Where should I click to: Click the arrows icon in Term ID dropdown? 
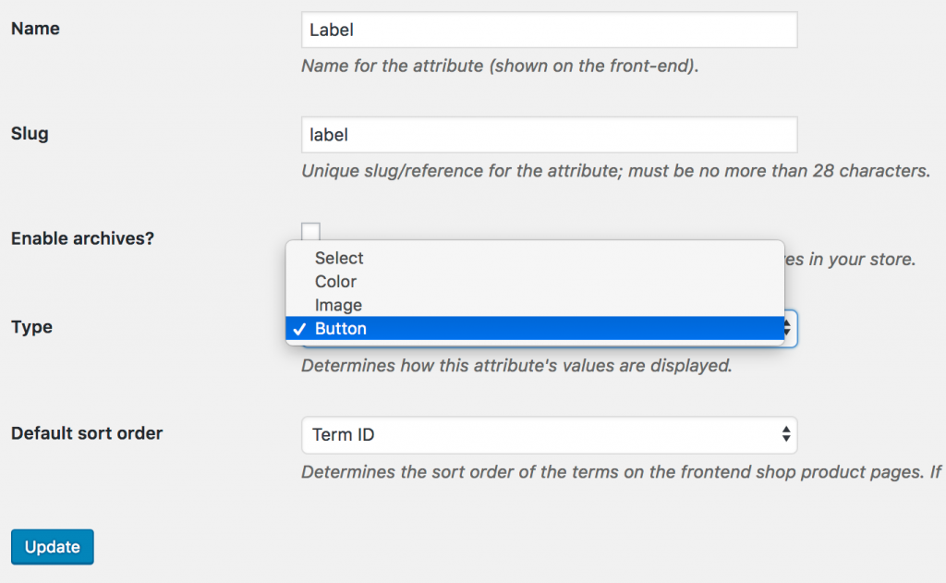(x=785, y=434)
